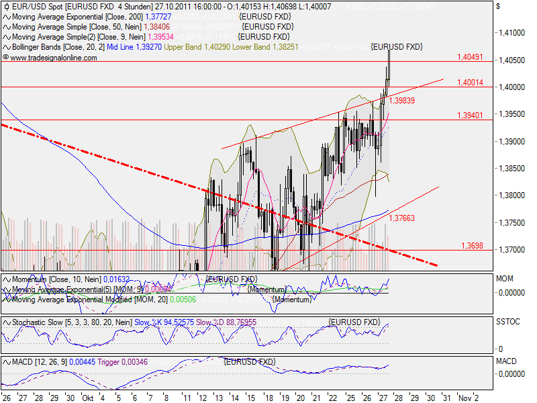Screen dimensions: 537x403
Task: Click Moving Average Exponential Modified value 0,00506
Action: click(x=183, y=300)
